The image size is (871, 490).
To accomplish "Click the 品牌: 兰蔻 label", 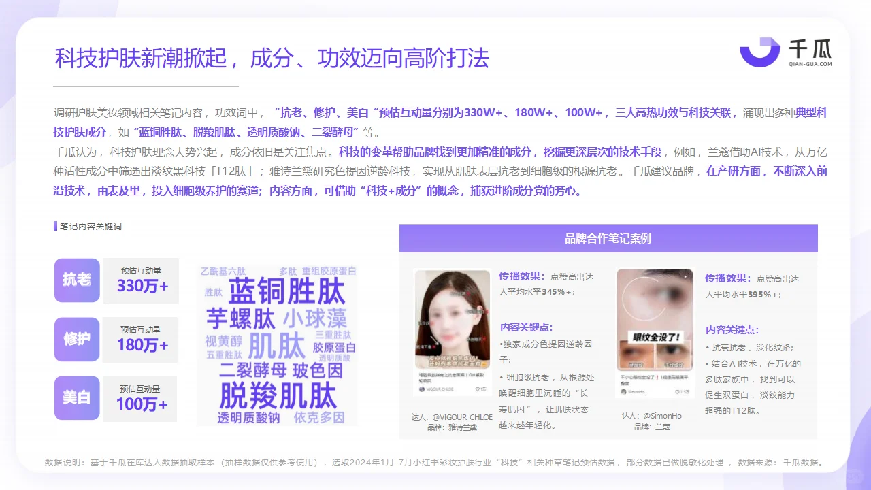I will pyautogui.click(x=653, y=427).
